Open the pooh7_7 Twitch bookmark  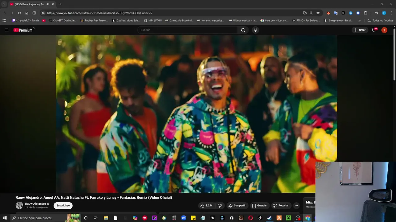click(25, 21)
